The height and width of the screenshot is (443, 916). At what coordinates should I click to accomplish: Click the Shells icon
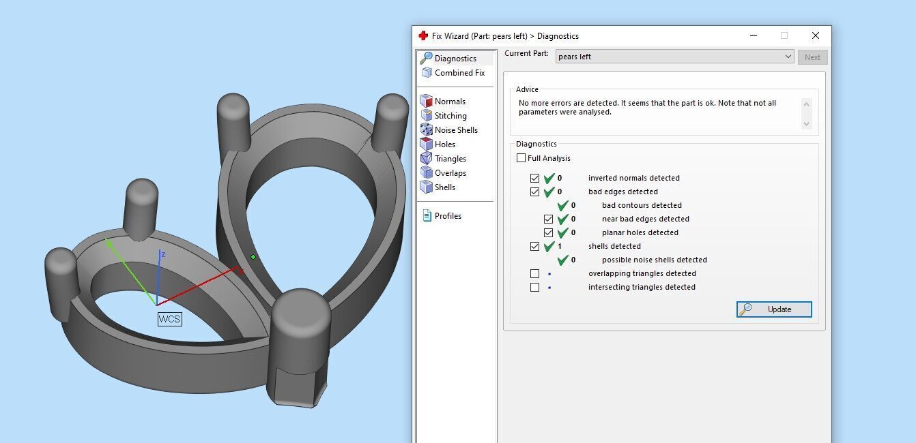(x=427, y=187)
